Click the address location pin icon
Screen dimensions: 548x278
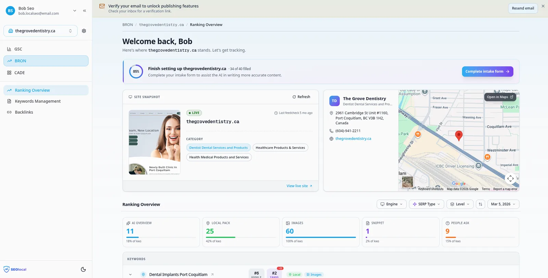[331, 113]
